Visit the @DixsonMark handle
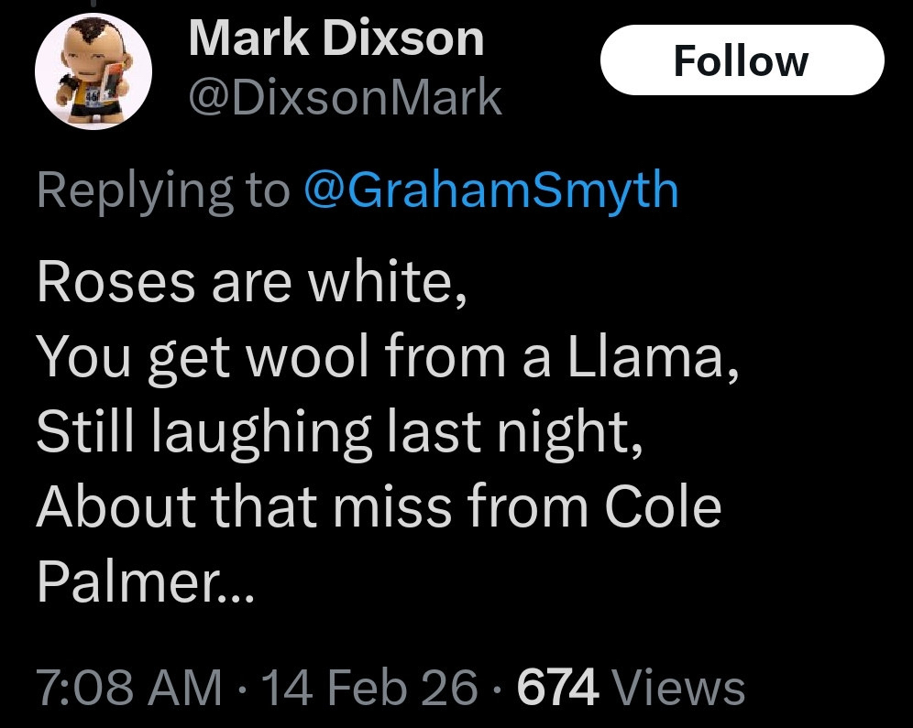913x728 pixels. pyautogui.click(x=345, y=98)
